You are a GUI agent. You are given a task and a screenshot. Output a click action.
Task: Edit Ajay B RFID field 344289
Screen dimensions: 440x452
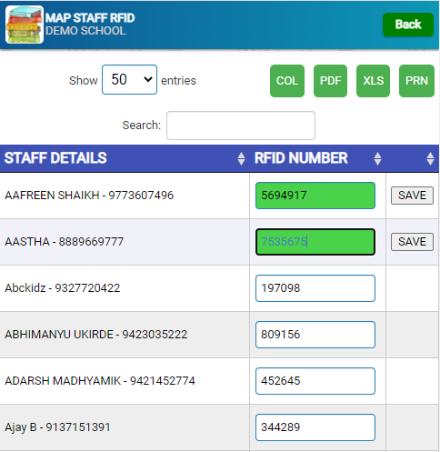(315, 427)
